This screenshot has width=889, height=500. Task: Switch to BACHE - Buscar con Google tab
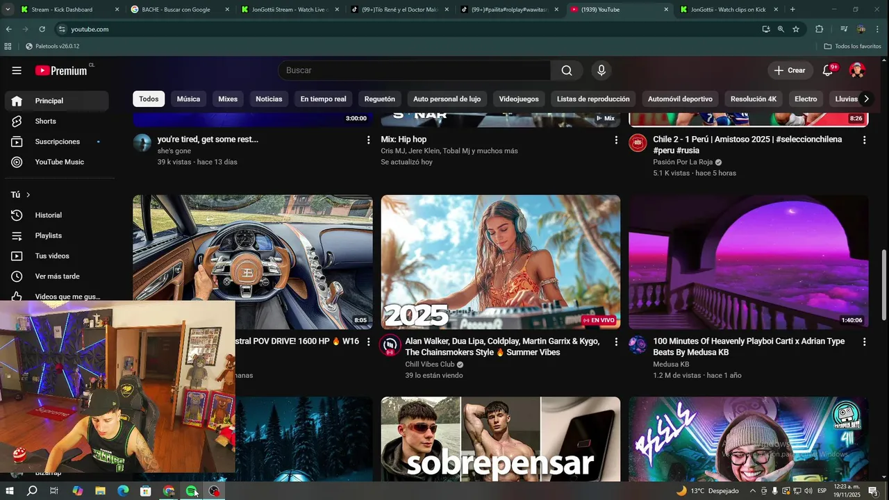click(x=179, y=10)
